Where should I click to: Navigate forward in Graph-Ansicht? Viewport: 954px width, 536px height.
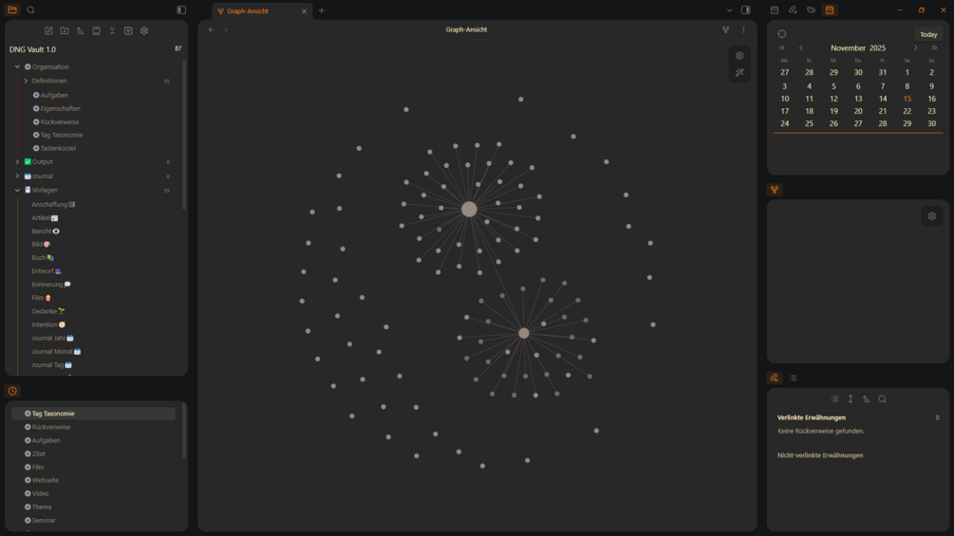coord(225,29)
